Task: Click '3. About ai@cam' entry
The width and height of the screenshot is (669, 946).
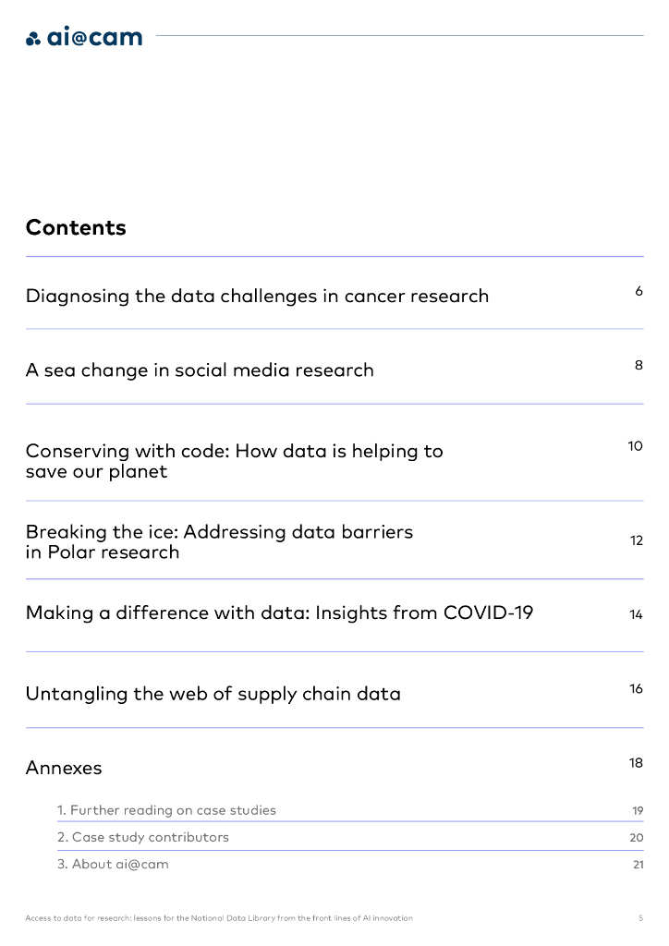Action: pos(113,865)
